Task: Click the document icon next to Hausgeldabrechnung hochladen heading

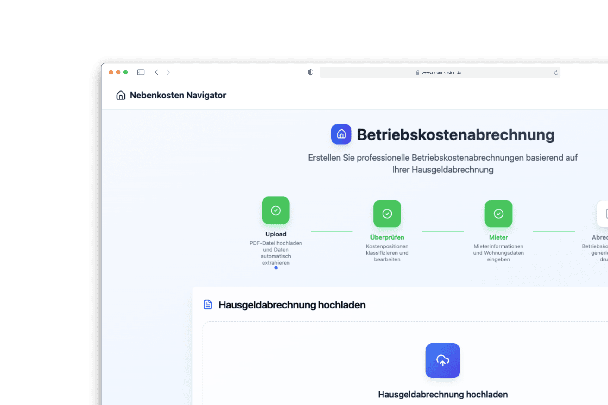Action: click(207, 304)
